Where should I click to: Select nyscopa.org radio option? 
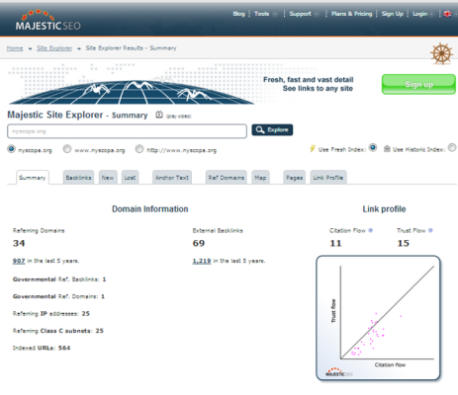tap(12, 149)
